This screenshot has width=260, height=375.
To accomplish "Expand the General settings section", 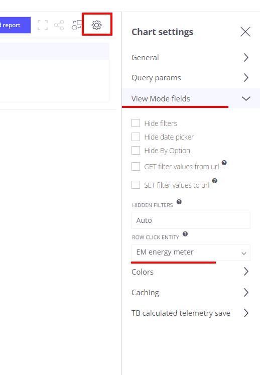I will point(191,57).
